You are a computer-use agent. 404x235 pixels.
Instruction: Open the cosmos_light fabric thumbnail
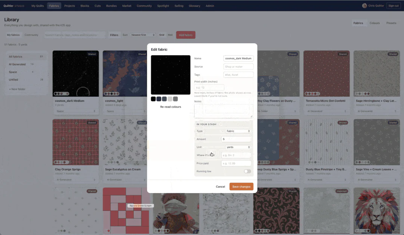pyautogui.click(x=125, y=73)
